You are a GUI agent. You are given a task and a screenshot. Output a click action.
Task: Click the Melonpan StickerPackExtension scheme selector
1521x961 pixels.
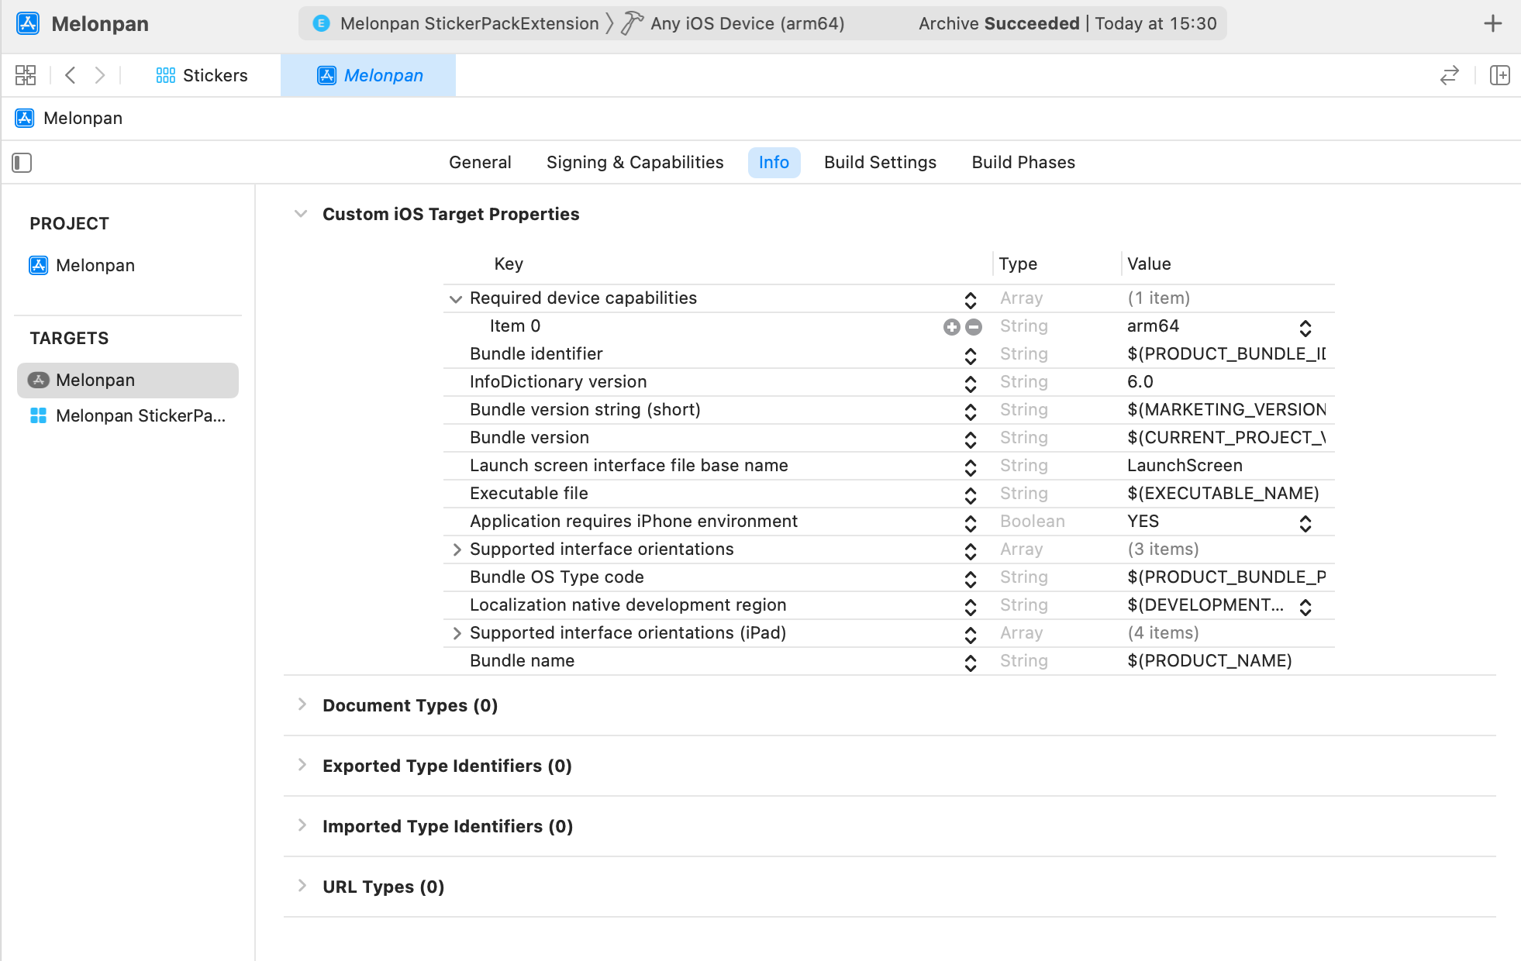[x=456, y=24]
